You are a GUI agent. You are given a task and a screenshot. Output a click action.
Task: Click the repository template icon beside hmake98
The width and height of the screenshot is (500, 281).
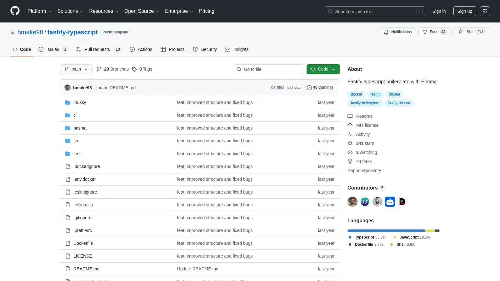point(12,32)
